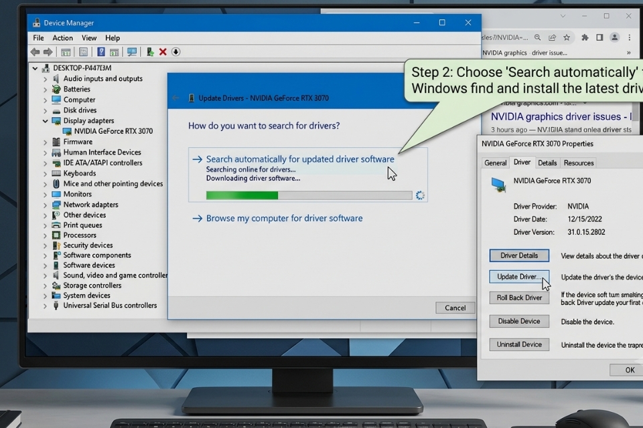643x428 pixels.
Task: Click the Universal Serial Bus controllers icon
Action: (x=56, y=306)
